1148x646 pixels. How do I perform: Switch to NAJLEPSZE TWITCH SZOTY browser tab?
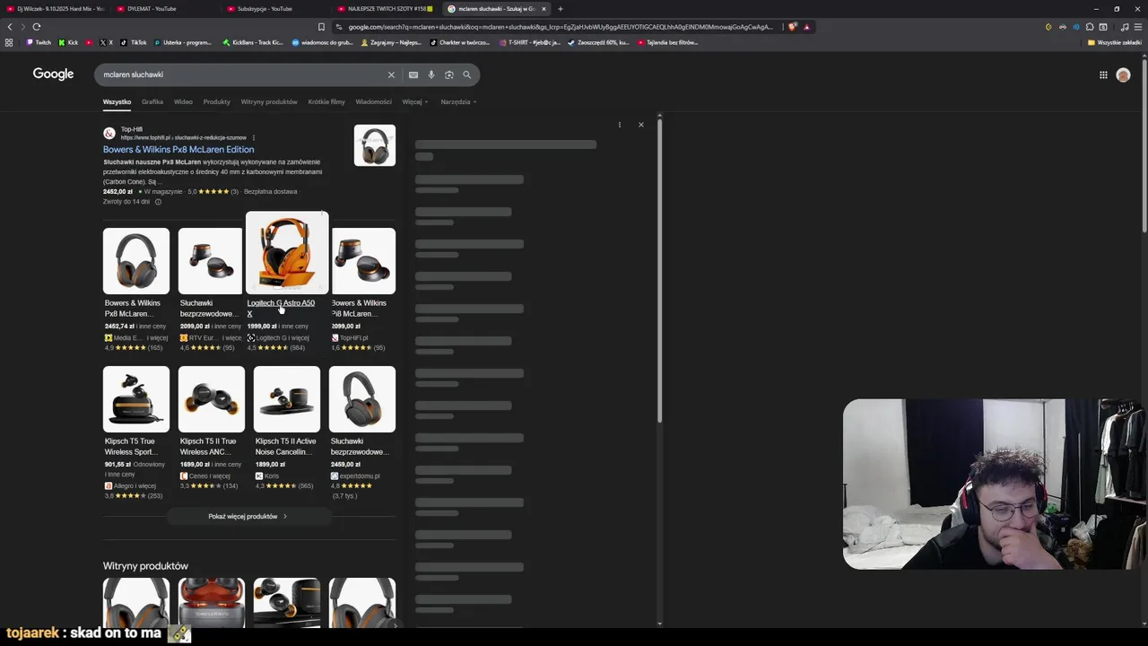pos(385,9)
